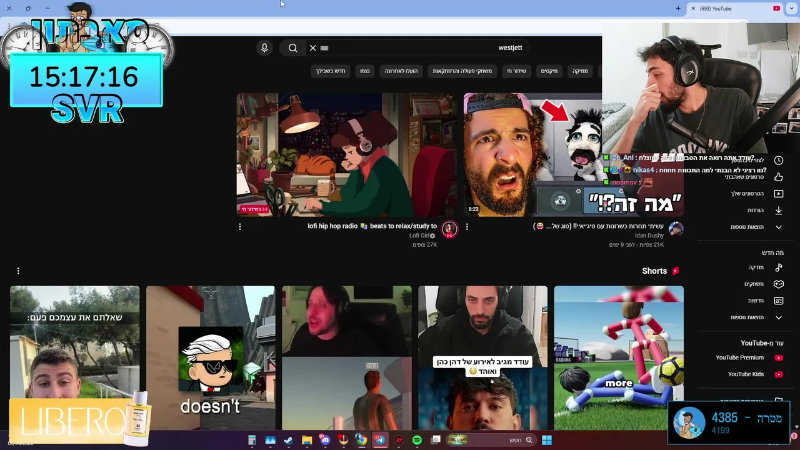The width and height of the screenshot is (800, 450).
Task: Switch to the (698) YouTube browser tab
Action: [734, 9]
